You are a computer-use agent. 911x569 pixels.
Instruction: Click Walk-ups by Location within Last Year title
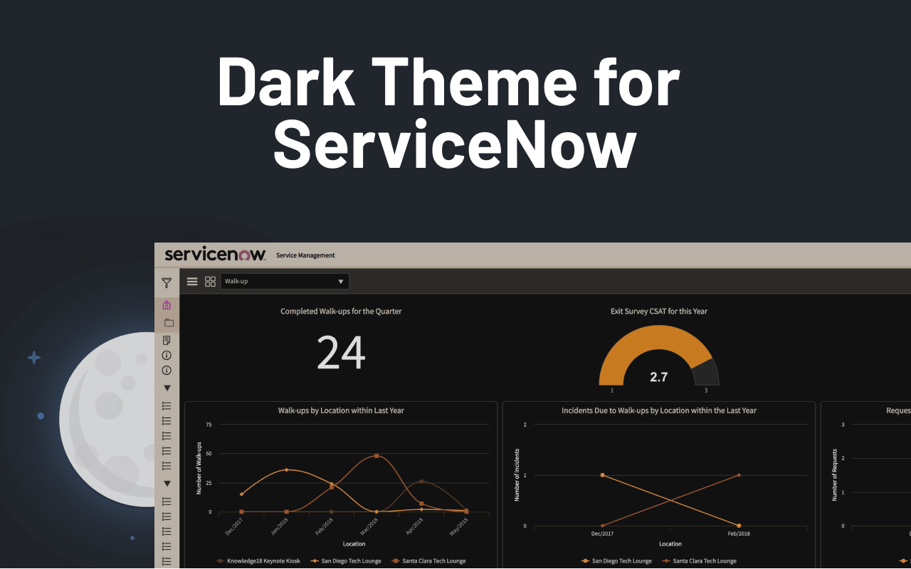click(341, 410)
